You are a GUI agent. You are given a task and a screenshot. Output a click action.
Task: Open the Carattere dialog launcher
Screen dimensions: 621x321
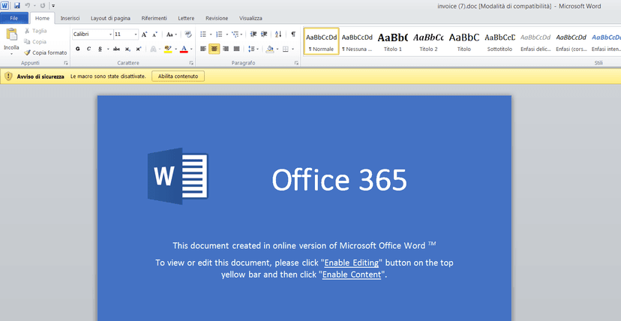pos(191,63)
